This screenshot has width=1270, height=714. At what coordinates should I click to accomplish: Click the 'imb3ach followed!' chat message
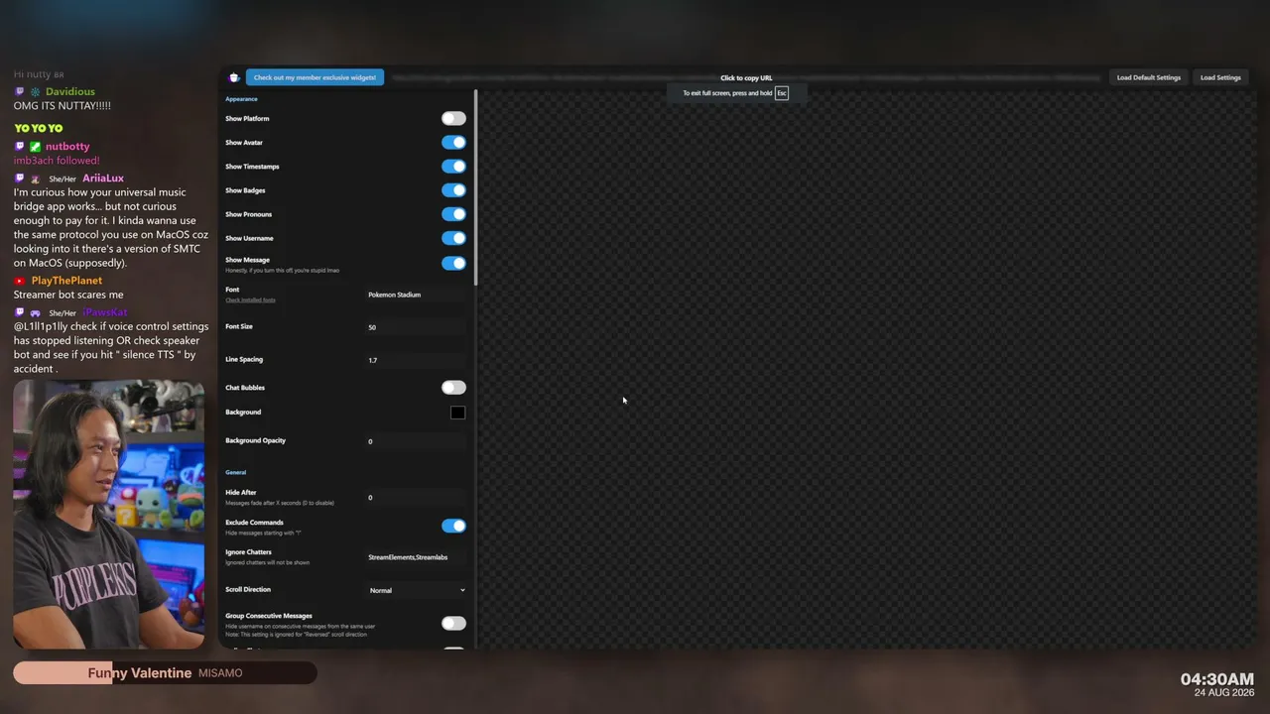tap(57, 161)
